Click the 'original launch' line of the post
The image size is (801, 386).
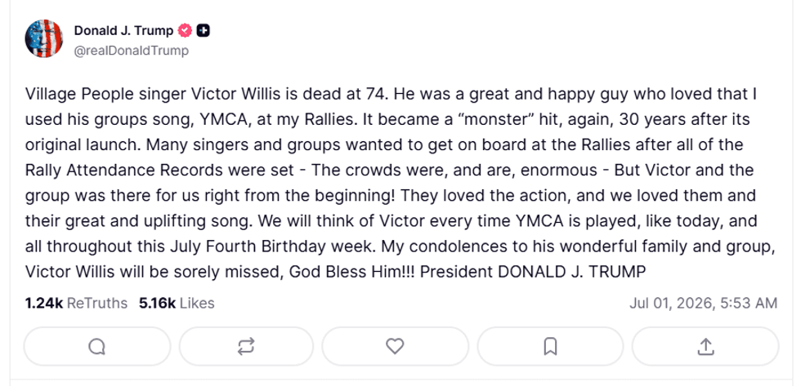coord(384,144)
